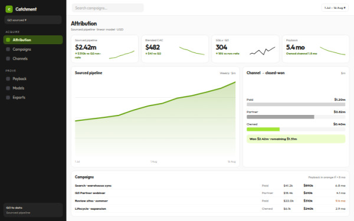Click the 1 Aug axis label
This screenshot has width=354, height=221.
(154, 161)
